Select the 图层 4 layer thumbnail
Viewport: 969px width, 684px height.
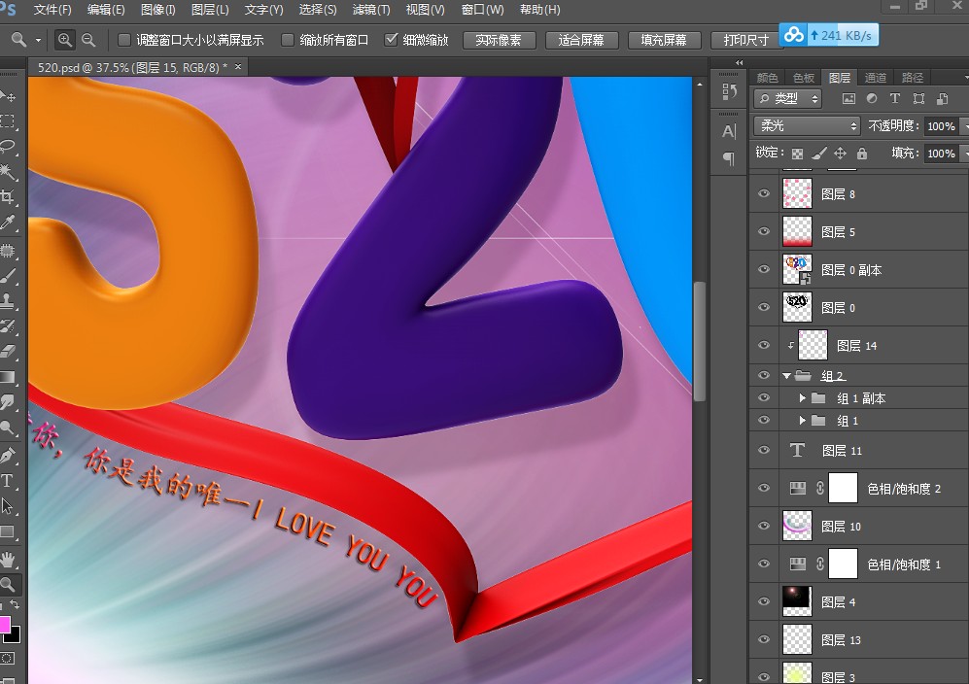coord(797,601)
